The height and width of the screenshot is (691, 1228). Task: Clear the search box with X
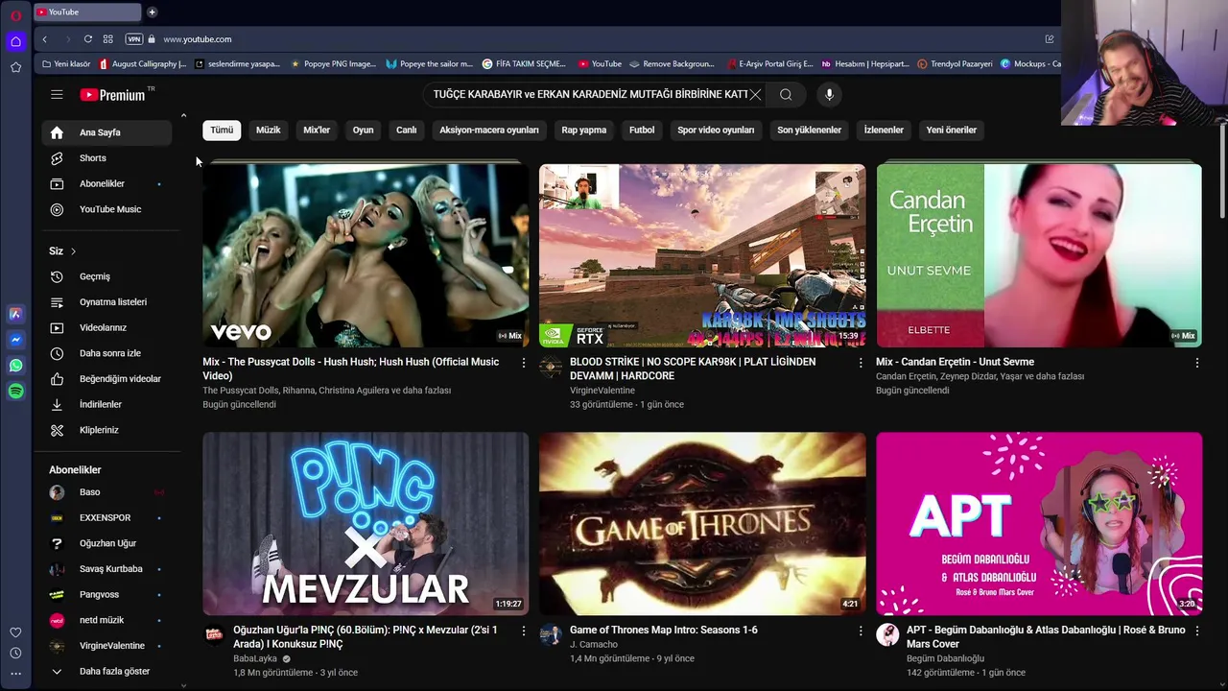click(756, 94)
